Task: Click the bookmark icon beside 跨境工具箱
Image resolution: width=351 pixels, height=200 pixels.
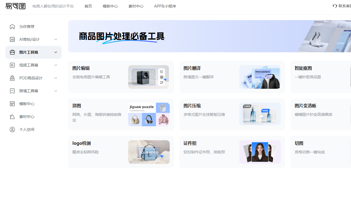Action: tap(12, 91)
